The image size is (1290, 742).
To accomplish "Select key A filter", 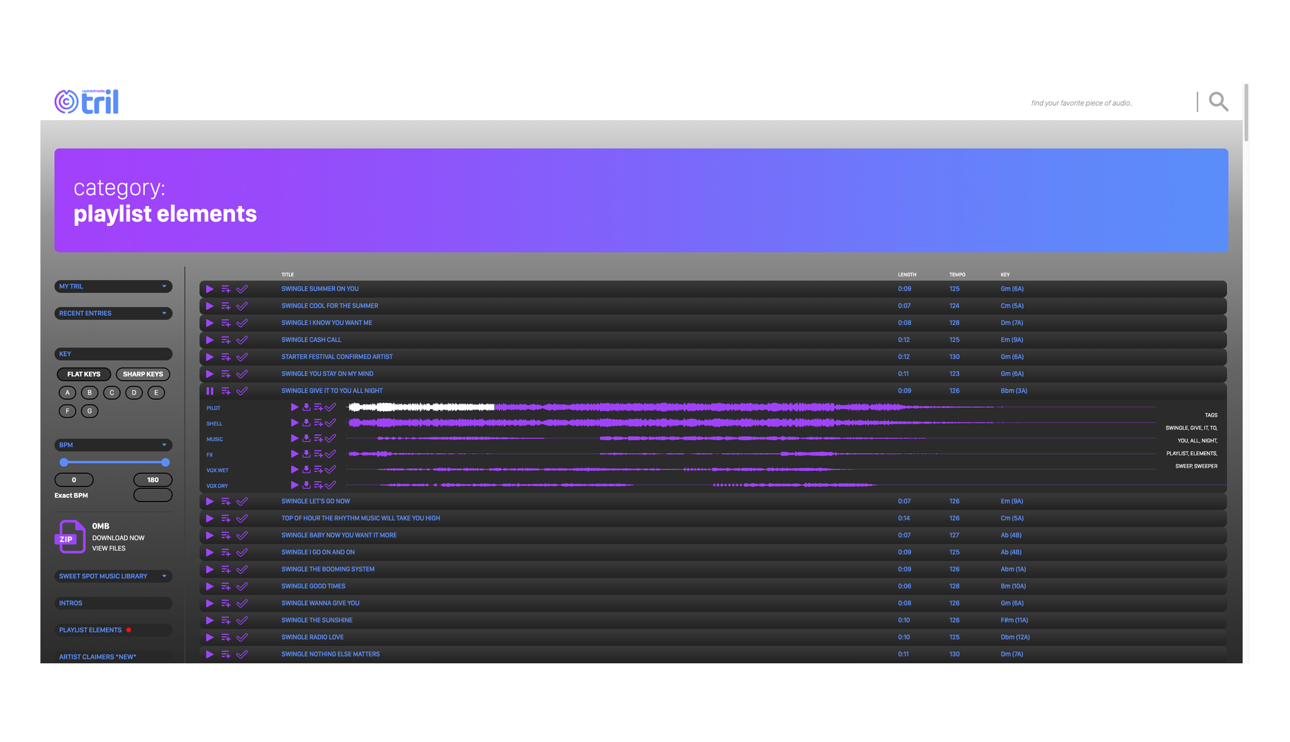I will pyautogui.click(x=67, y=393).
